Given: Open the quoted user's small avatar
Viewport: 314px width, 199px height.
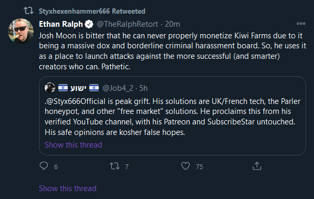Looking at the screenshot, I should 50,88.
